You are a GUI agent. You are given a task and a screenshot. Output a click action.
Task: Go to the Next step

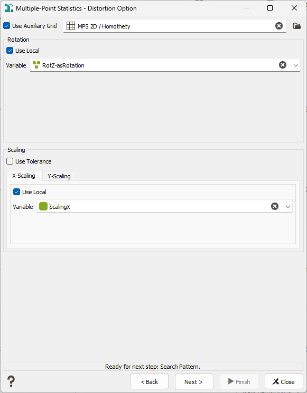pos(194,381)
